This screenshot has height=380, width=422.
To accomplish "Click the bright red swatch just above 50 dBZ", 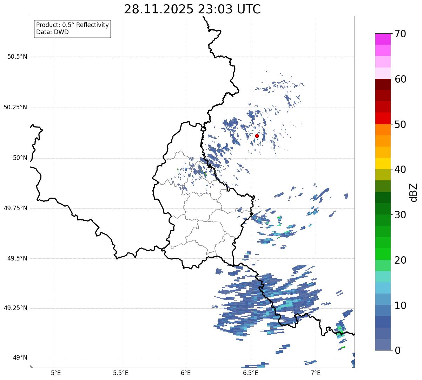I will pos(383,118).
